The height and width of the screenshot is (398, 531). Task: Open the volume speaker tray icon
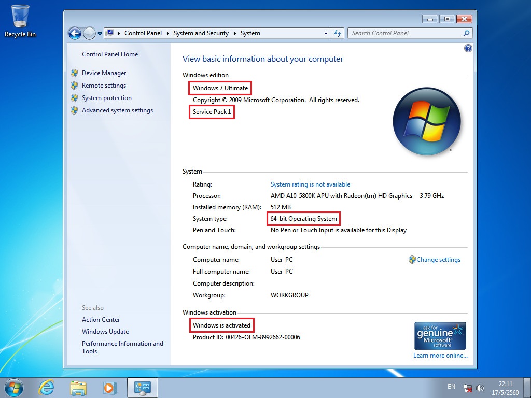[480, 388]
